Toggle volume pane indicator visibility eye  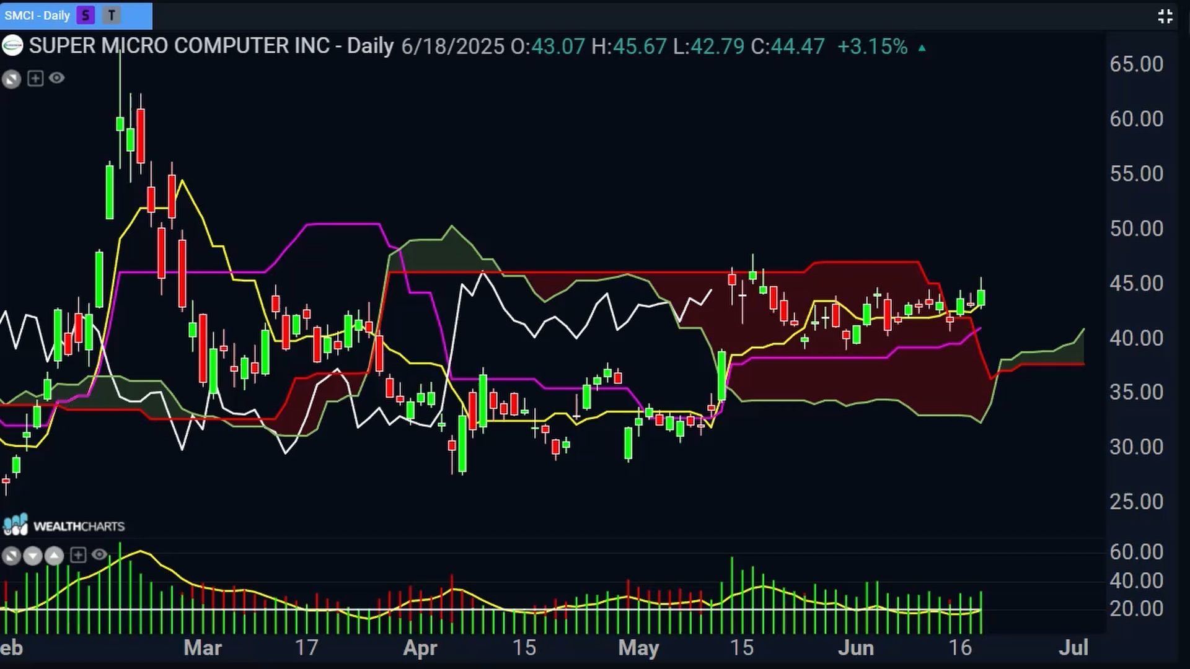tap(99, 555)
